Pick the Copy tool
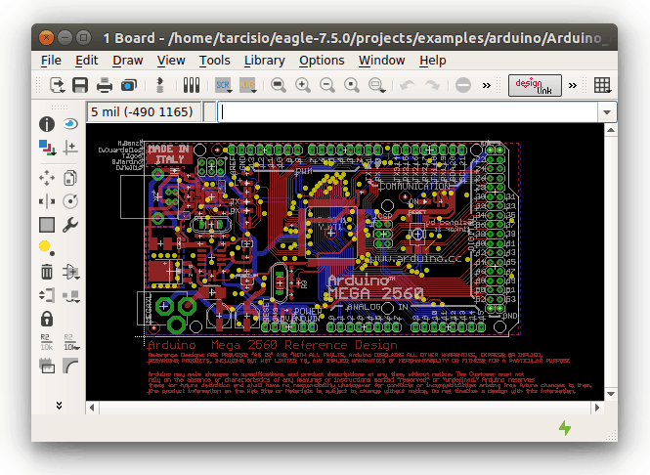650x475 pixels. [x=70, y=178]
